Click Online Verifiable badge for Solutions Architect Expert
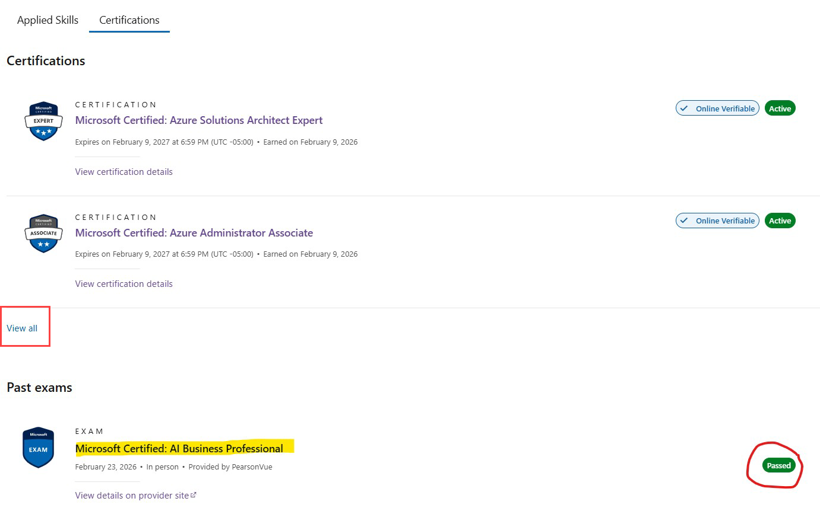Viewport: 820px width, 511px height. click(717, 108)
